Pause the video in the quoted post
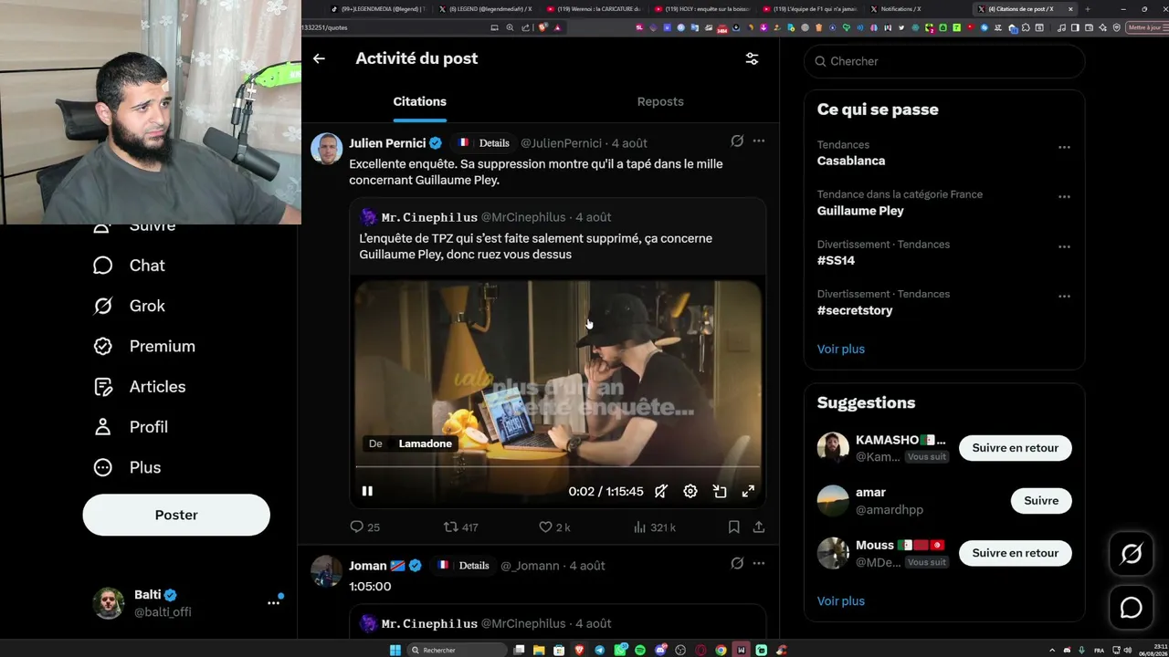The height and width of the screenshot is (657, 1169). (x=367, y=491)
